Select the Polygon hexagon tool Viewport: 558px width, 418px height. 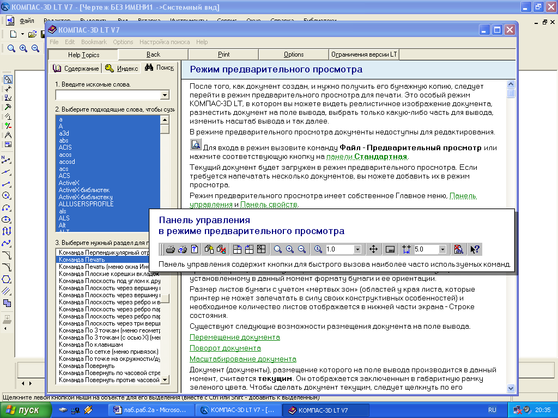coord(7,279)
